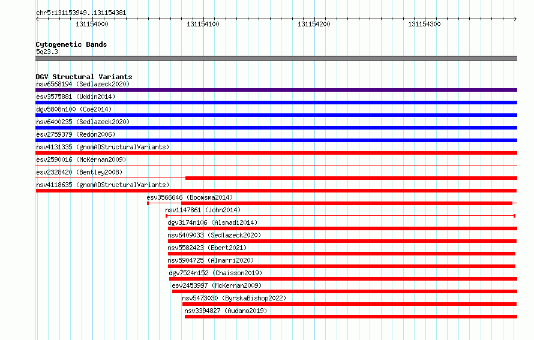Open nsv6409033 (Sedlazeck2020) variant label
Image resolution: width=534 pixels, height=340 pixels.
tap(214, 235)
